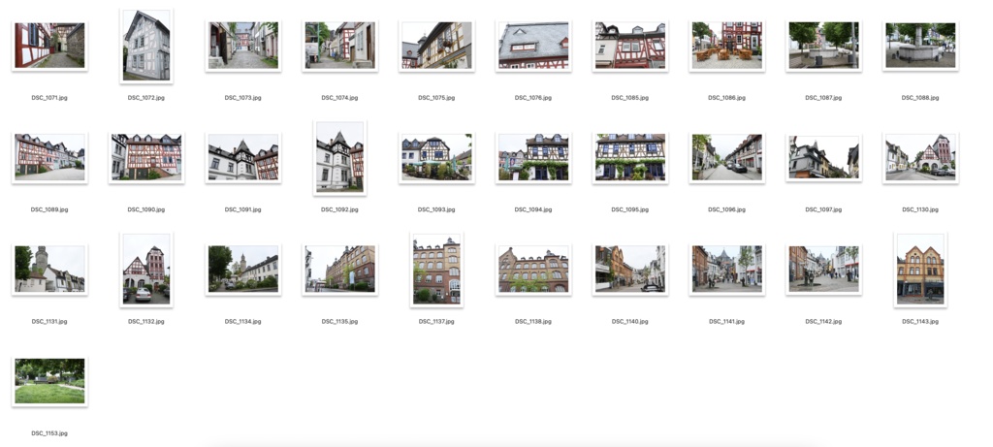The image size is (993, 447).
Task: Click the file name DSC_1096.jpg
Action: pos(727,209)
